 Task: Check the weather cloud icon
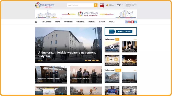(x=119, y=5)
